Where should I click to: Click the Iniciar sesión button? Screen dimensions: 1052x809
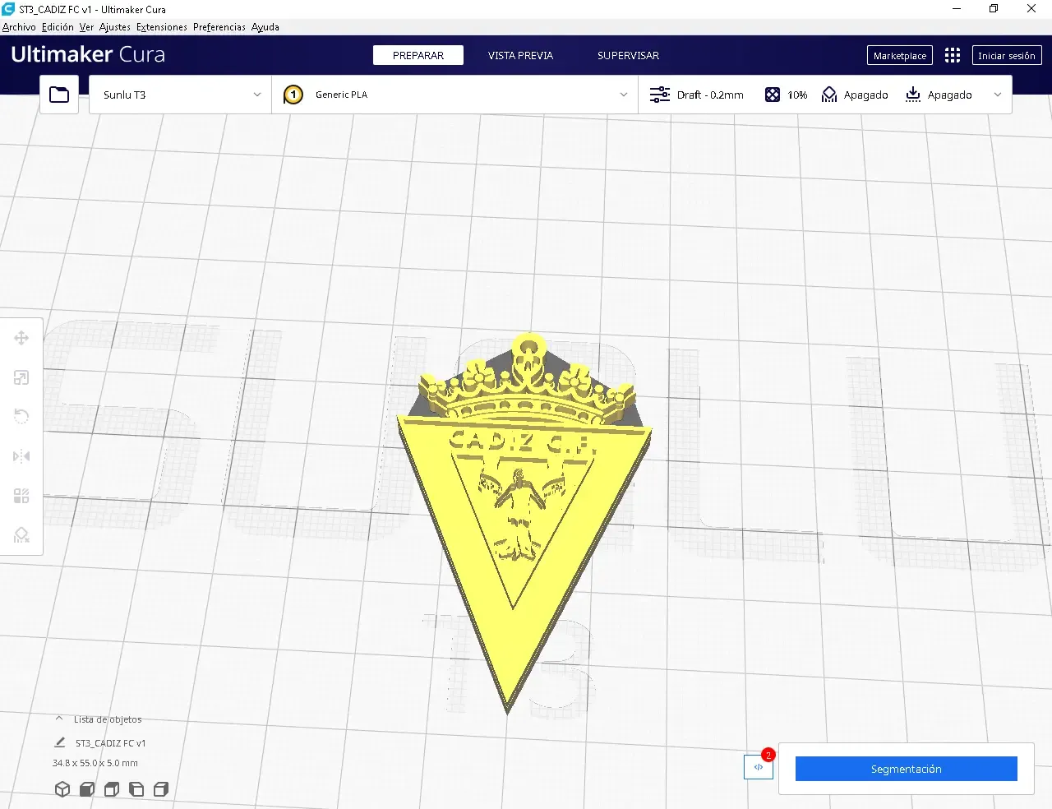[x=1007, y=55]
